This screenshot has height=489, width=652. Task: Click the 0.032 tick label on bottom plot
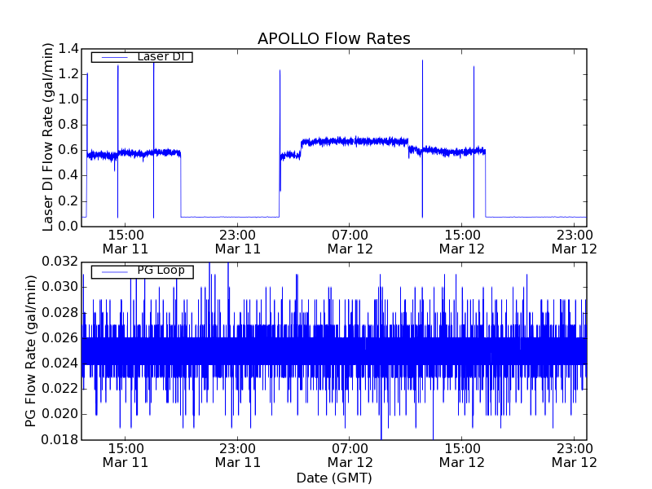[59, 262]
